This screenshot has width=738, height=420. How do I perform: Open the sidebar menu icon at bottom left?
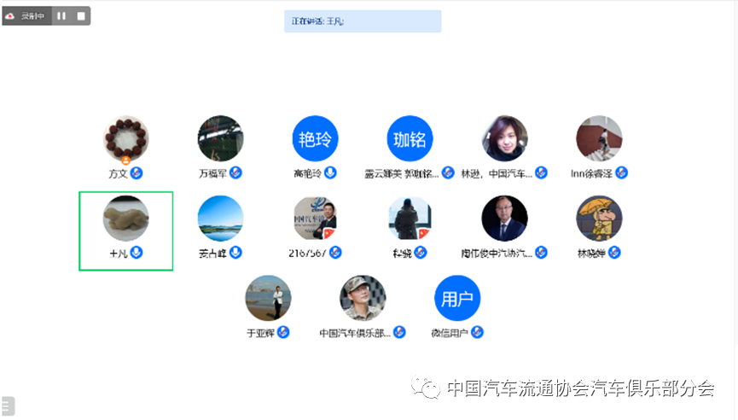click(x=7, y=406)
